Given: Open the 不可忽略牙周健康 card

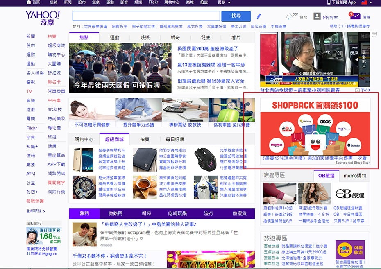Looking at the screenshot, I should coord(92,113).
